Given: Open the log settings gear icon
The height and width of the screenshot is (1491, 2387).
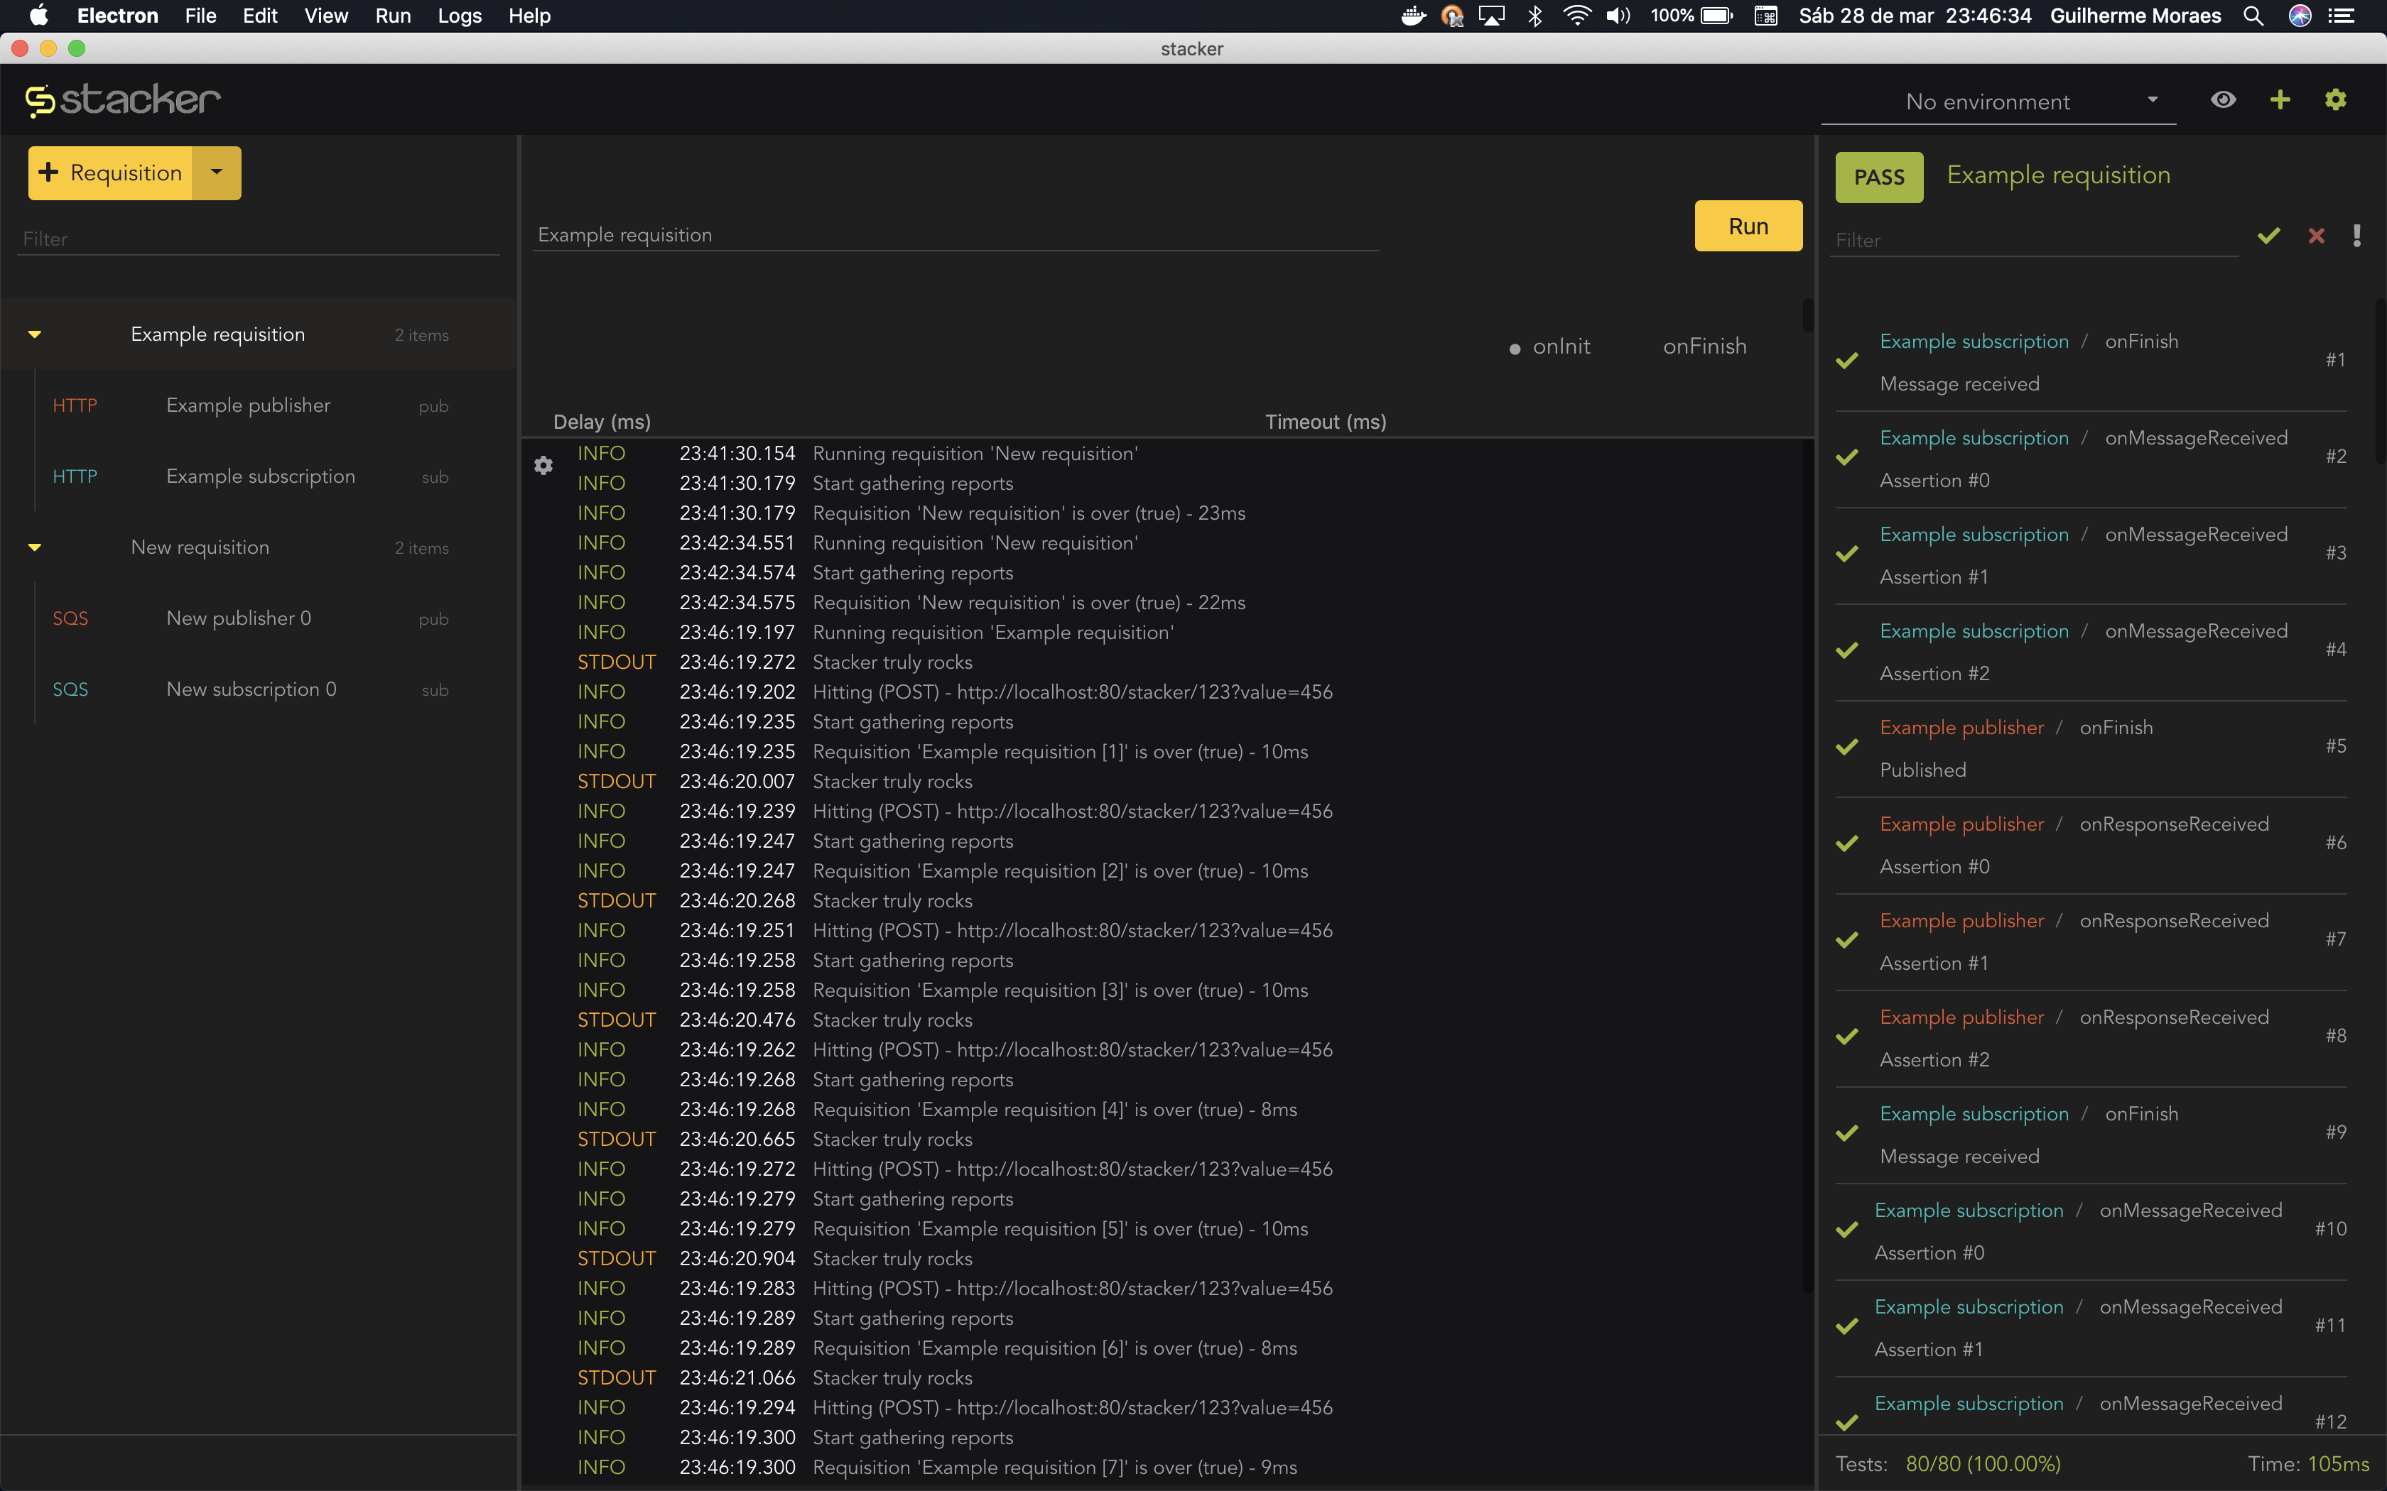Looking at the screenshot, I should pyautogui.click(x=543, y=466).
